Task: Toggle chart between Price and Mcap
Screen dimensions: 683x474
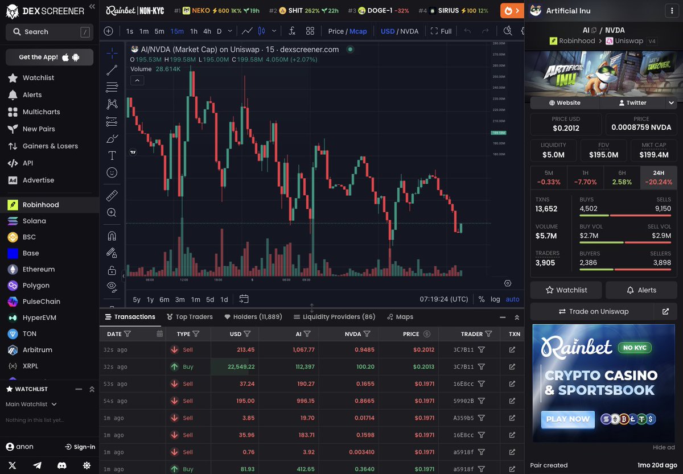Action: (x=347, y=31)
